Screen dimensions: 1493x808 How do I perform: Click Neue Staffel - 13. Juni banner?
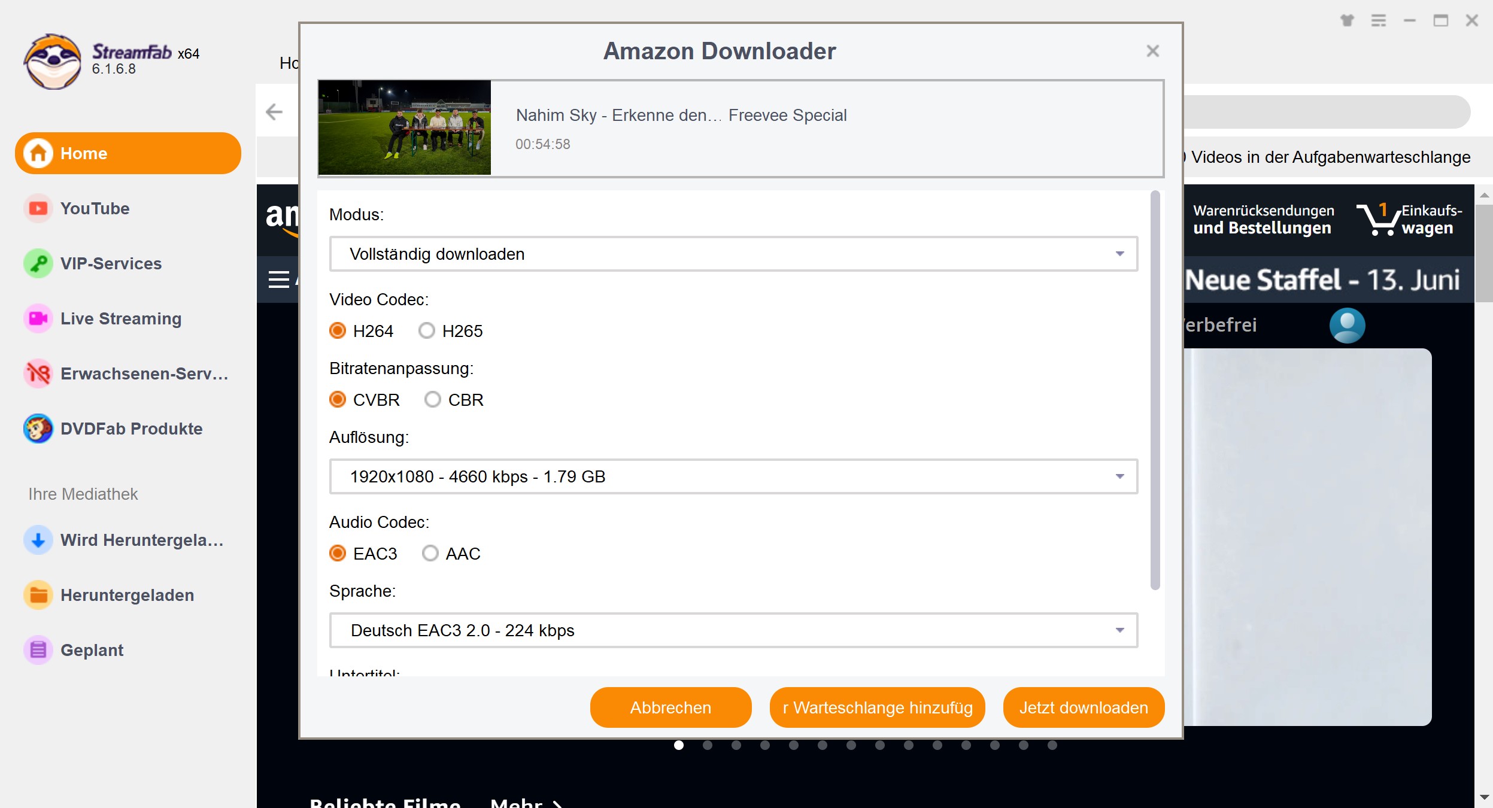1323,280
